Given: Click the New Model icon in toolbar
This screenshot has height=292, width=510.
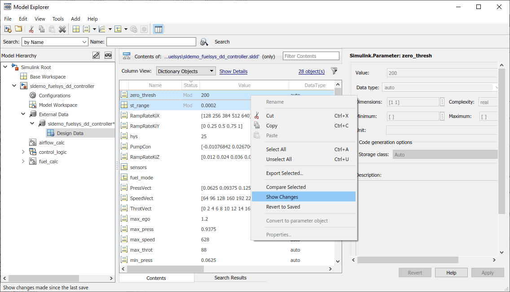Looking at the screenshot, I should pyautogui.click(x=8, y=29).
